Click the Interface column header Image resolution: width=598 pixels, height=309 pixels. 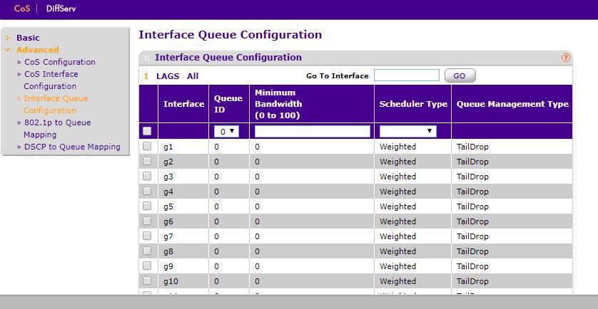pyautogui.click(x=183, y=104)
